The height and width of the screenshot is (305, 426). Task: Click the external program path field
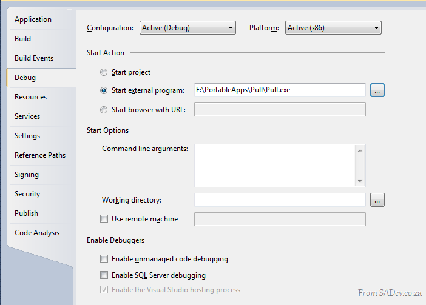[280, 90]
